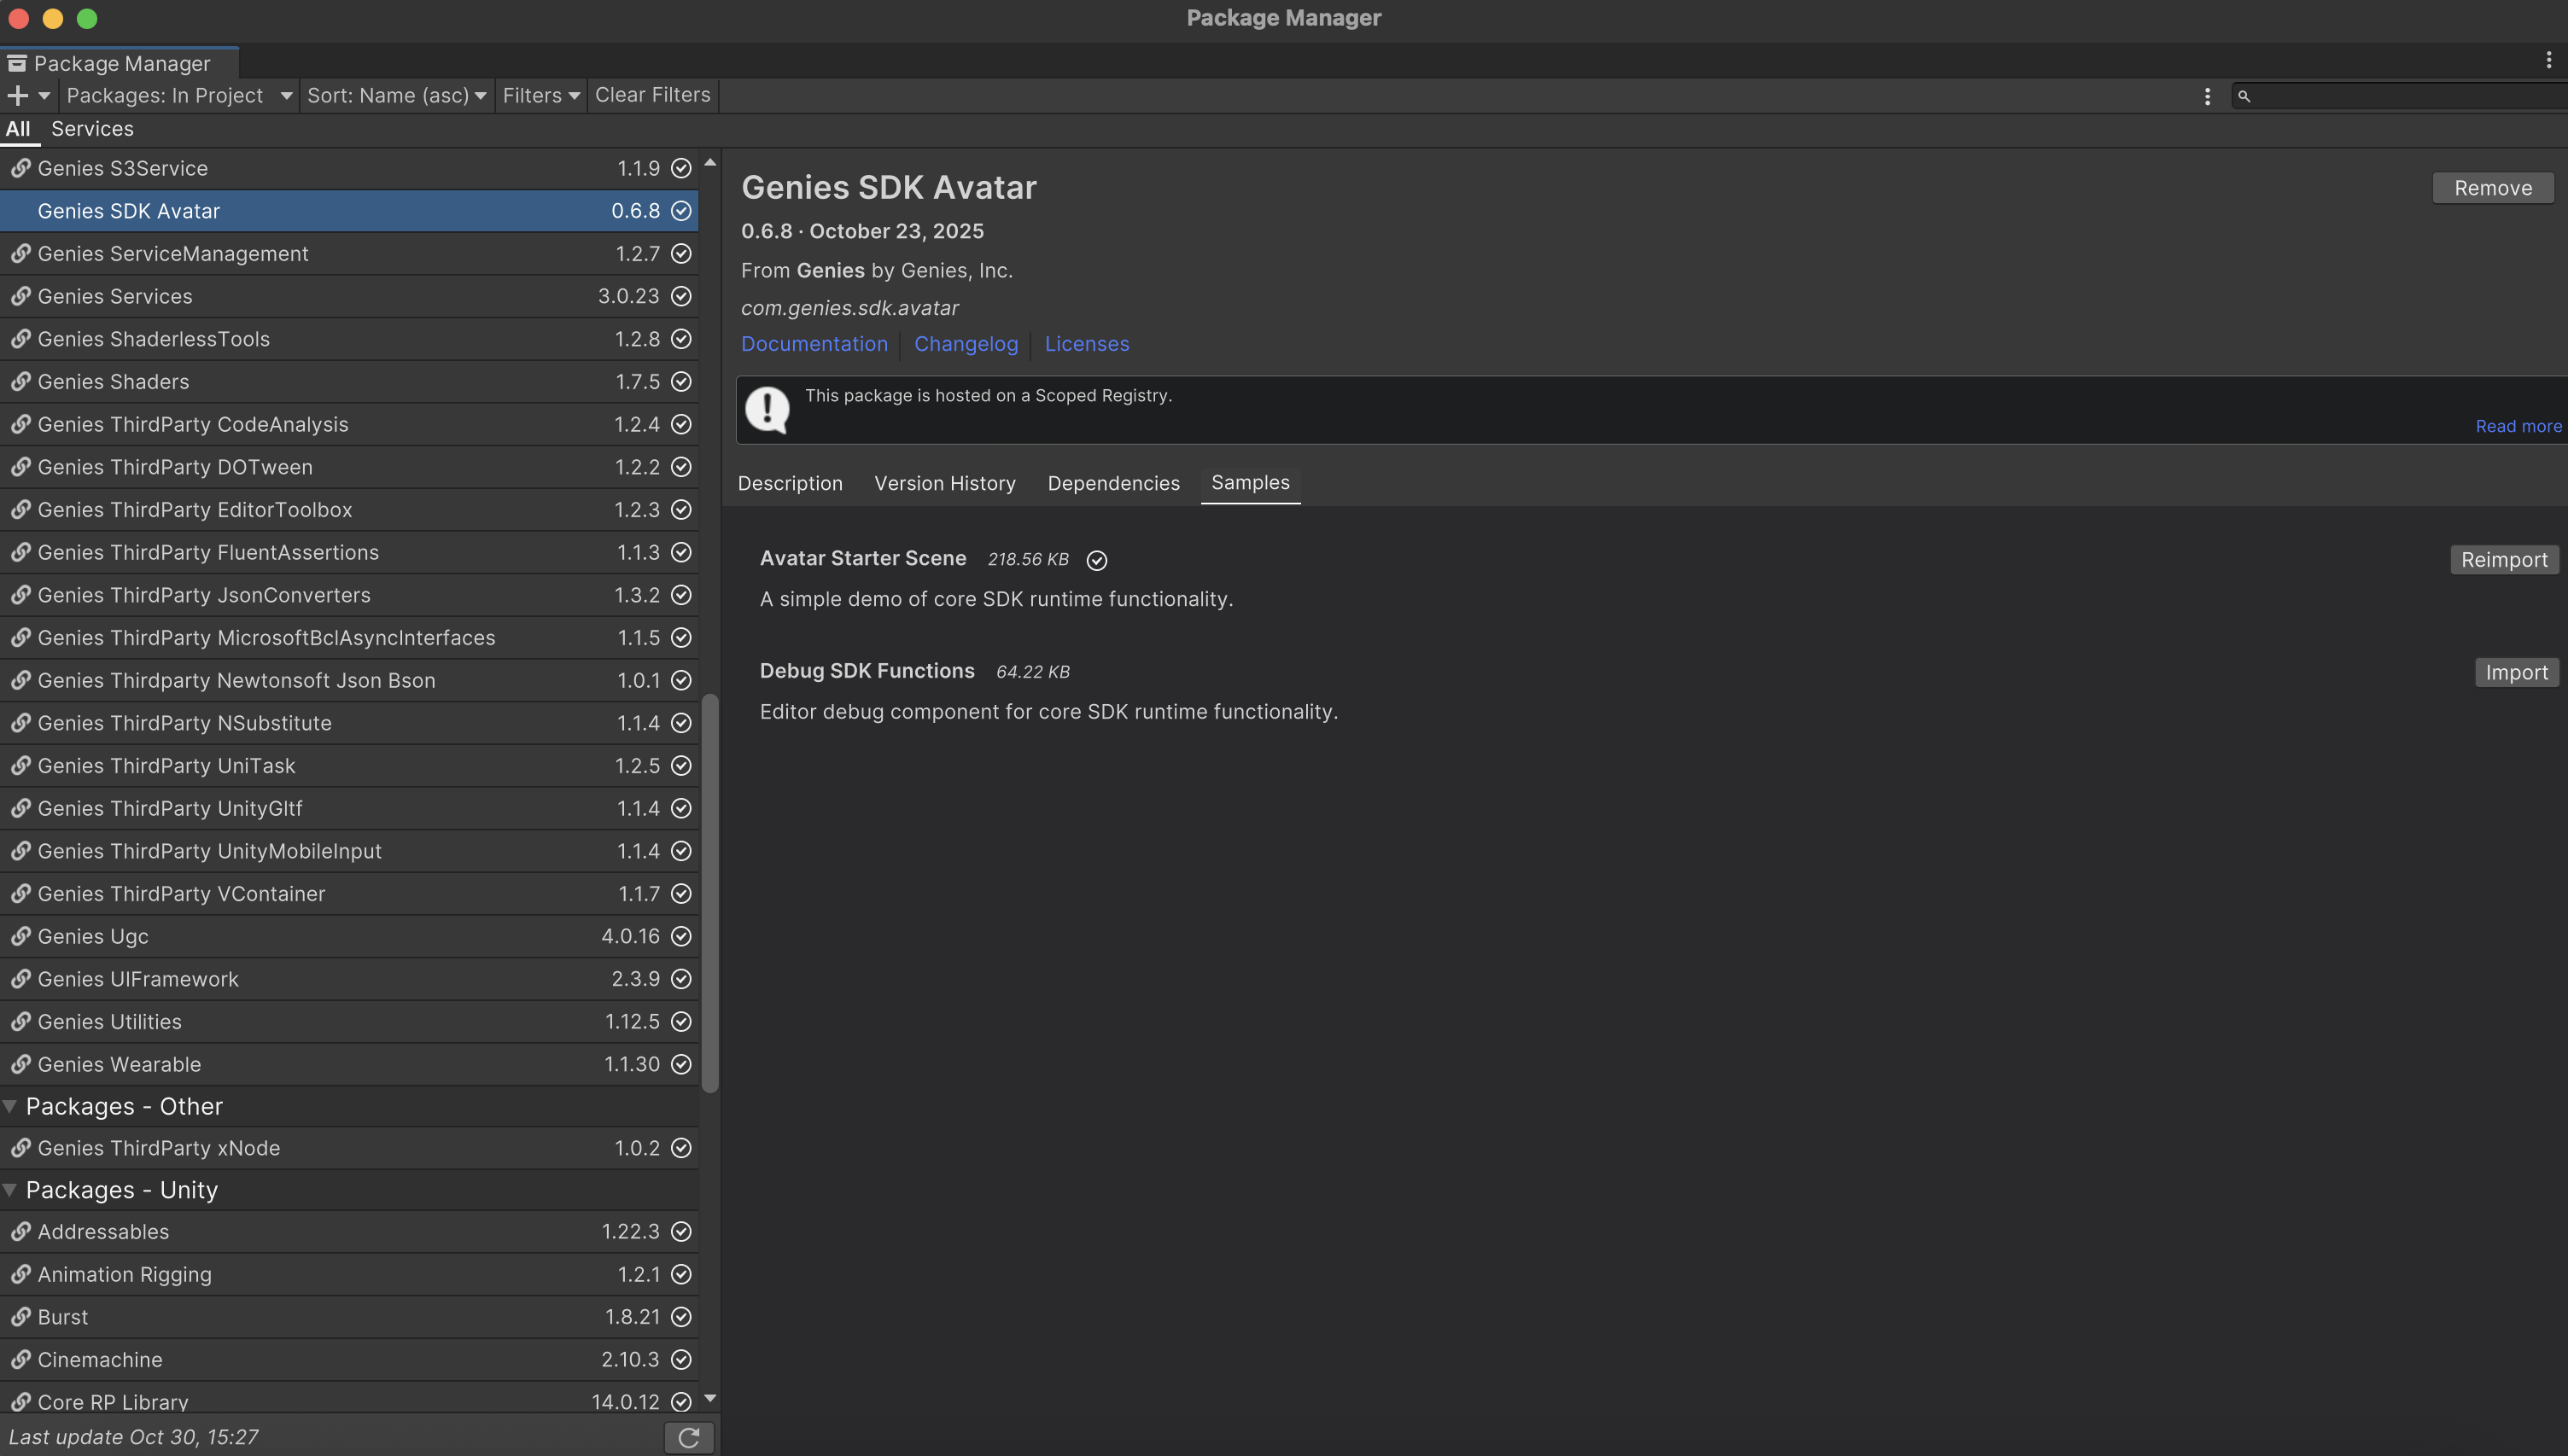
Task: Click the Package Manager tab icon
Action: click(16, 63)
